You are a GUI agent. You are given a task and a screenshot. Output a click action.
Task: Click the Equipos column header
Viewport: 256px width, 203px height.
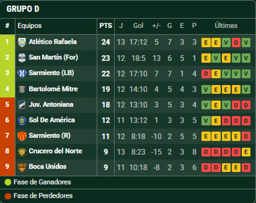(30, 26)
